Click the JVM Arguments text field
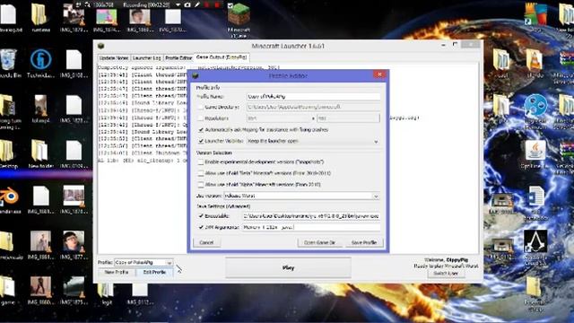This screenshot has width=574, height=323. [x=311, y=227]
